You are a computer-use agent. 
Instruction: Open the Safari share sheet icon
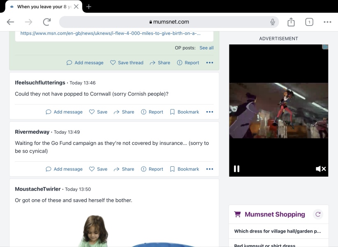(x=291, y=22)
